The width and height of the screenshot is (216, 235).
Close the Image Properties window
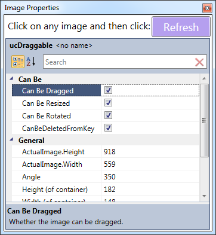[x=207, y=8]
